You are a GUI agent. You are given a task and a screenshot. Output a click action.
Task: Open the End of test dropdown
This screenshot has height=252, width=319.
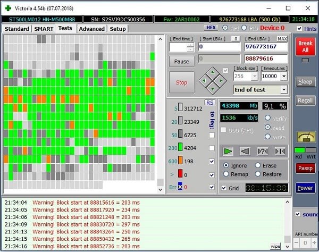(284, 89)
